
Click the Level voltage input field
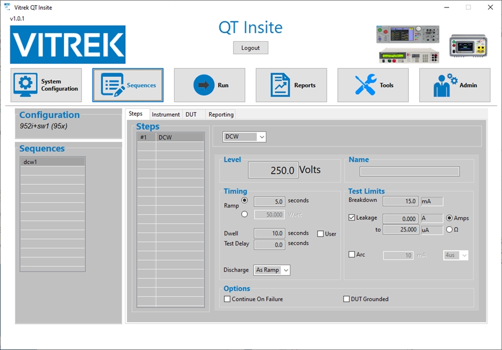pos(274,170)
